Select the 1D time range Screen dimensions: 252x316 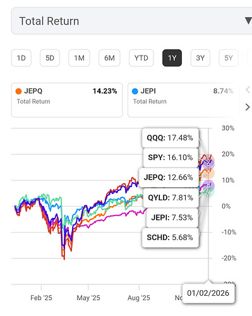21,58
